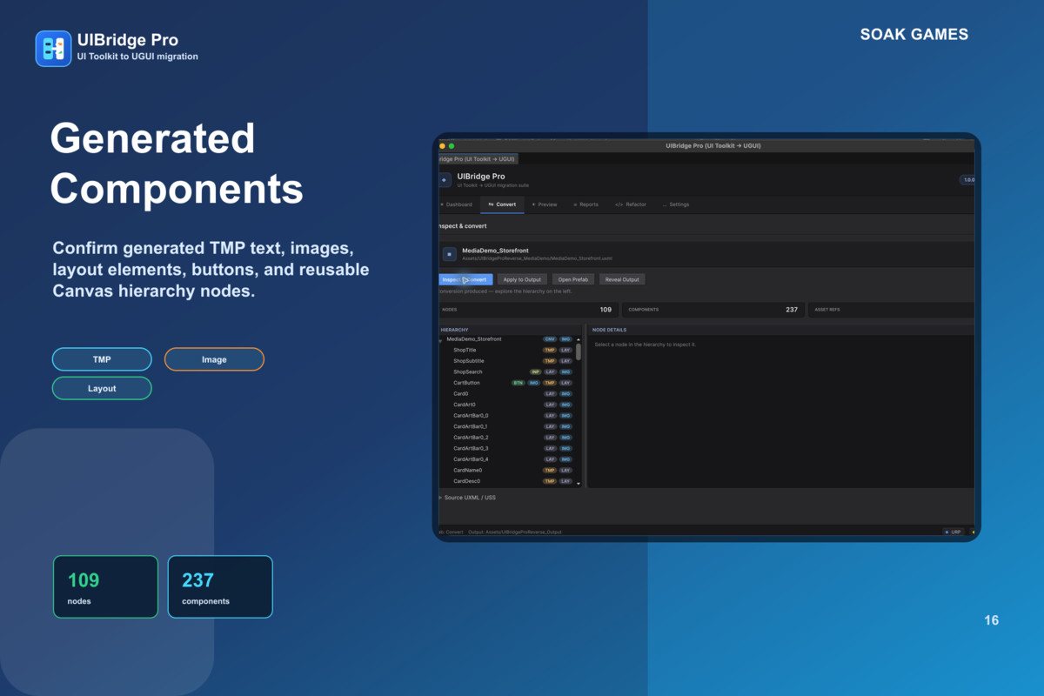Select CardArt0 node in hierarchy

pyautogui.click(x=465, y=405)
